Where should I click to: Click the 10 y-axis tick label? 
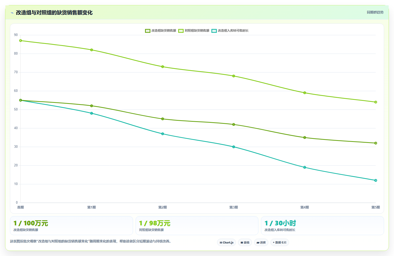[x=16, y=184]
